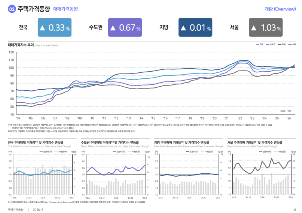Click the 0.67 % value in the purple box
This screenshot has width=302, height=213.
tap(130, 28)
